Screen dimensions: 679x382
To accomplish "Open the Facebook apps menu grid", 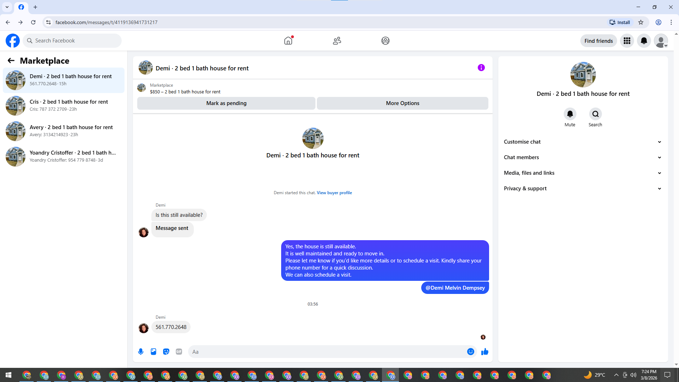I will (627, 41).
